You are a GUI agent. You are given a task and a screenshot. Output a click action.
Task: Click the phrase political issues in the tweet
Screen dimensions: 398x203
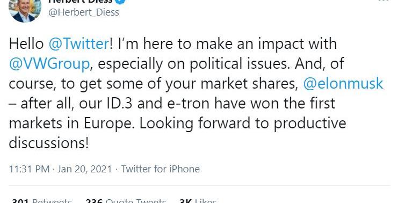pos(240,63)
